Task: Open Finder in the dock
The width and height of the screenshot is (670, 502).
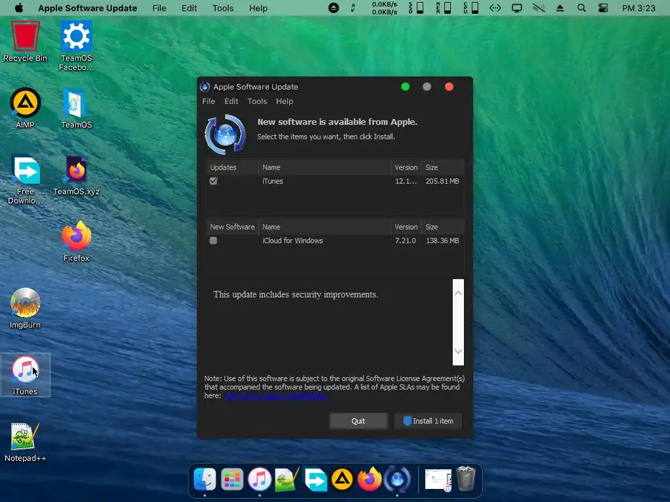Action: pyautogui.click(x=205, y=479)
